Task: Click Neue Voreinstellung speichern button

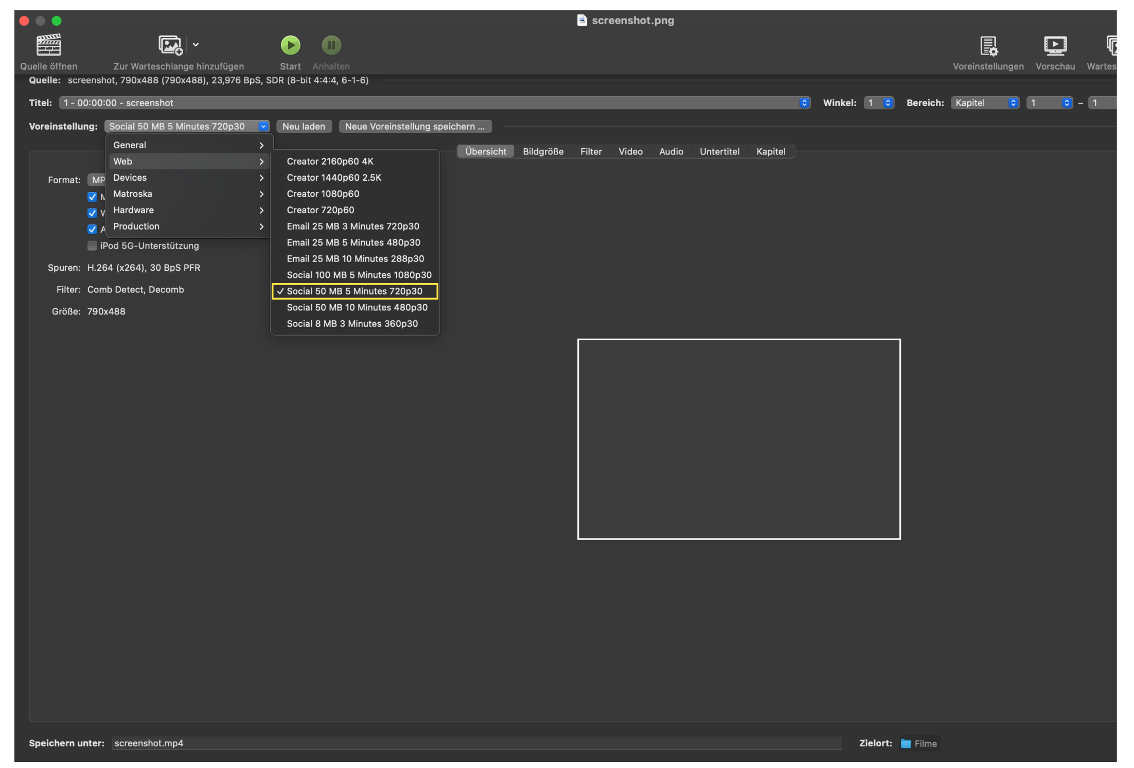Action: tap(415, 127)
